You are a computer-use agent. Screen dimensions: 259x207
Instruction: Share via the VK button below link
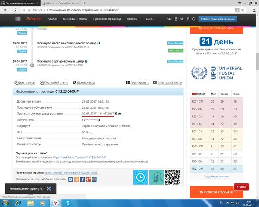[70, 179]
